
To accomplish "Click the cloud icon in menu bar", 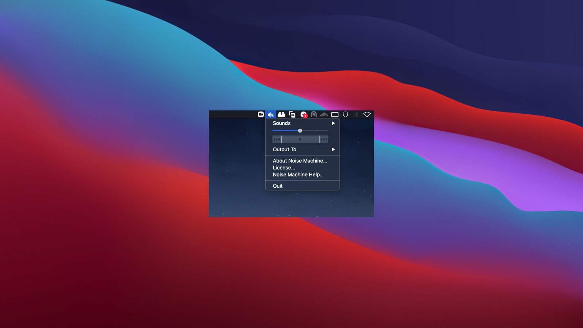I will (x=324, y=114).
